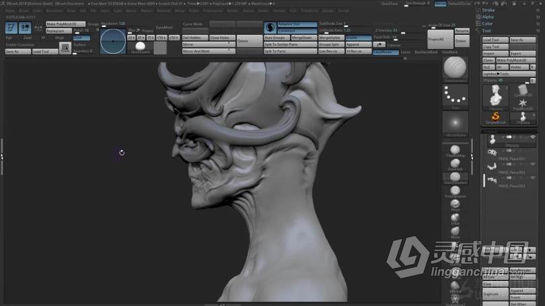Enable the BackfaceMask option
This screenshot has width=545, height=306.
[x=426, y=52]
